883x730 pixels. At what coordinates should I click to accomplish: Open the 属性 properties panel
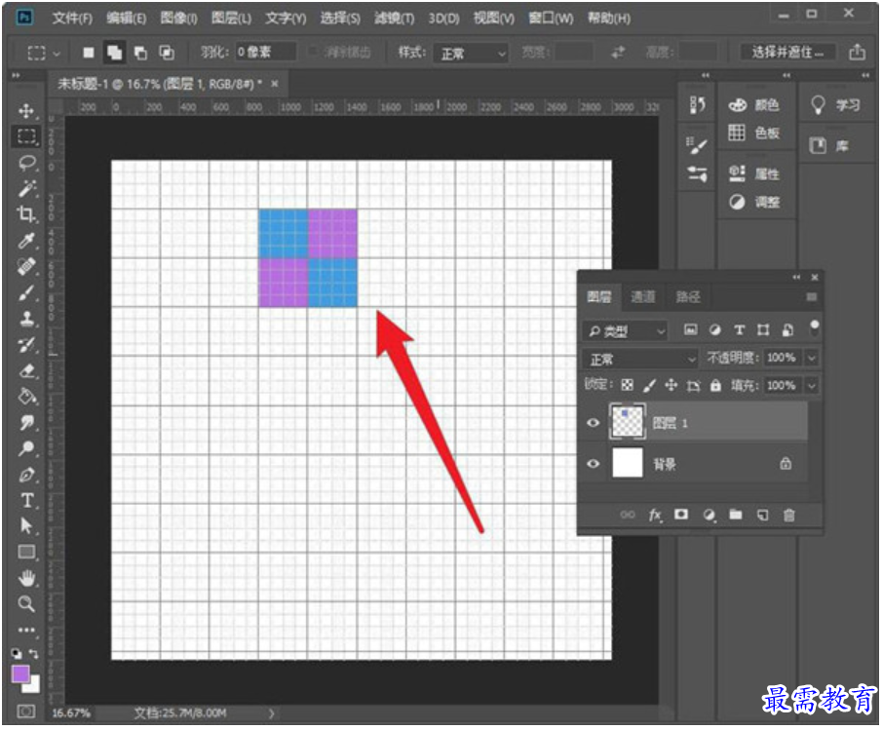(x=753, y=174)
